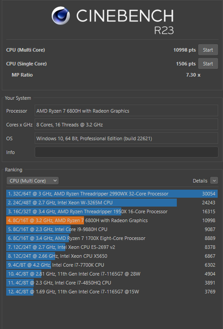Click the 10998 pts multi core score
Screen dimensions: 223x329
(x=184, y=50)
